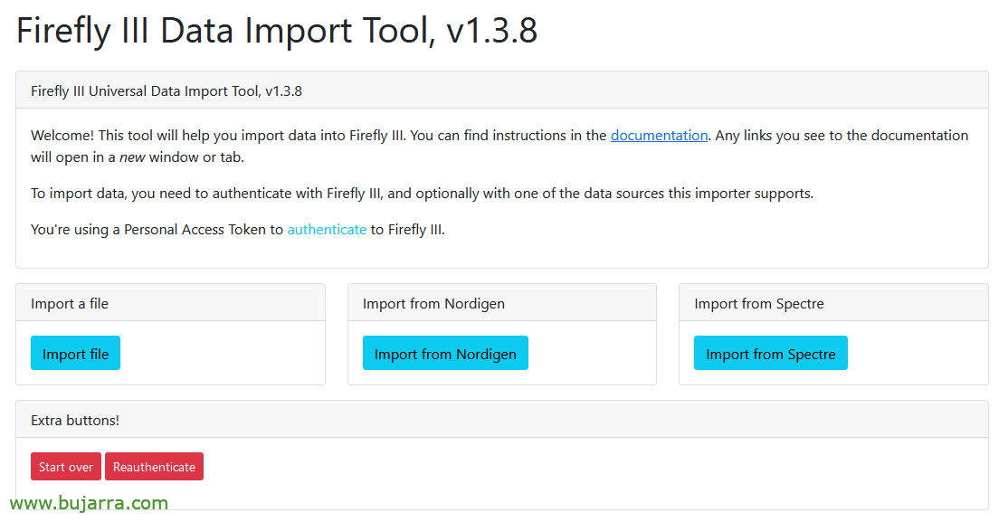Click the 'Import a file' card header
Screen dimensions: 1008x522
170,303
